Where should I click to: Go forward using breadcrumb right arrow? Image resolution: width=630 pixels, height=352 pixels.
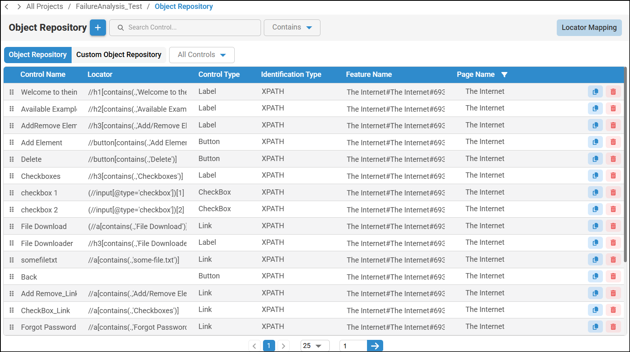19,6
